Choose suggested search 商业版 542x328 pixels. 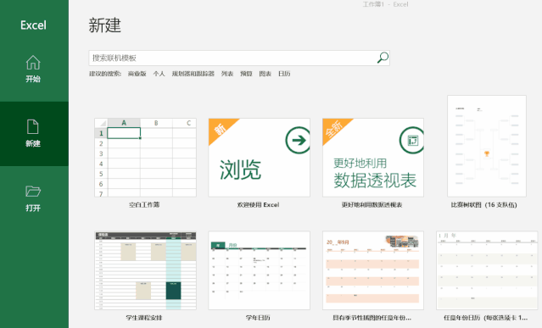pyautogui.click(x=137, y=74)
